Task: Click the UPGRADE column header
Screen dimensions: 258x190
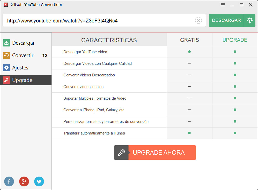Action: coord(235,40)
